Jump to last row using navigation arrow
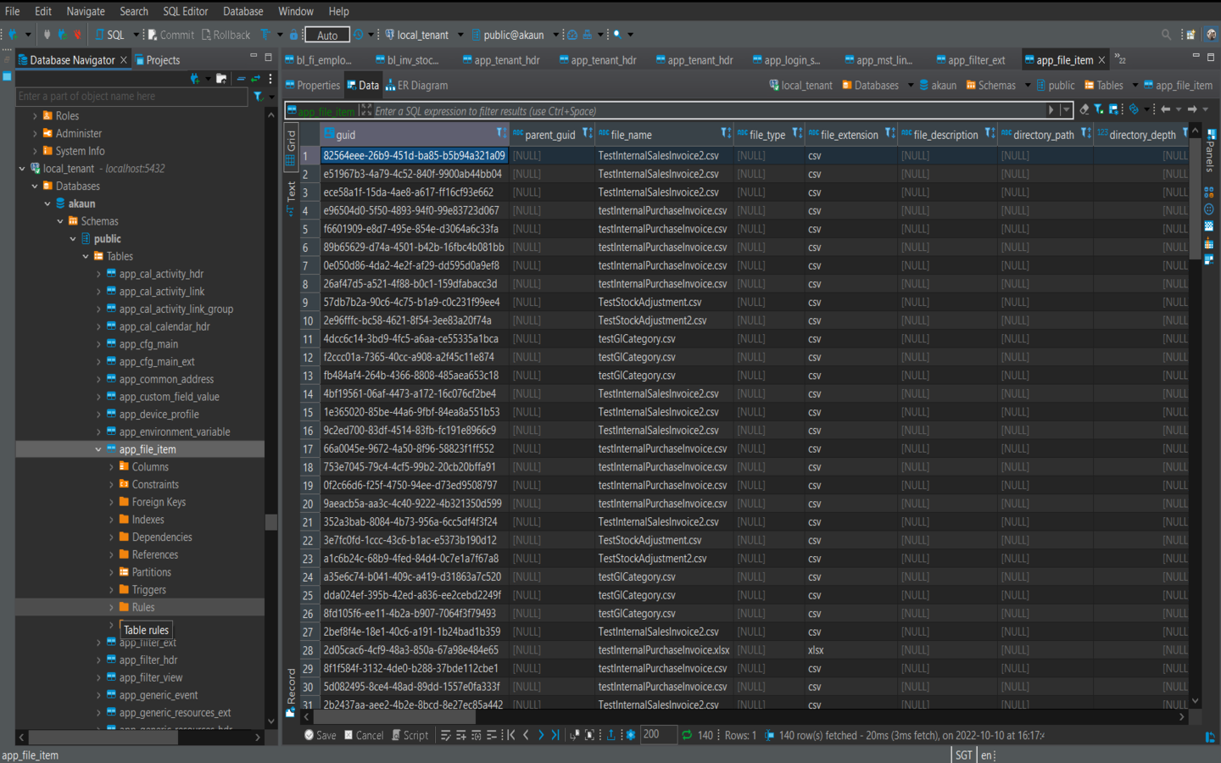This screenshot has width=1221, height=763. [x=555, y=735]
